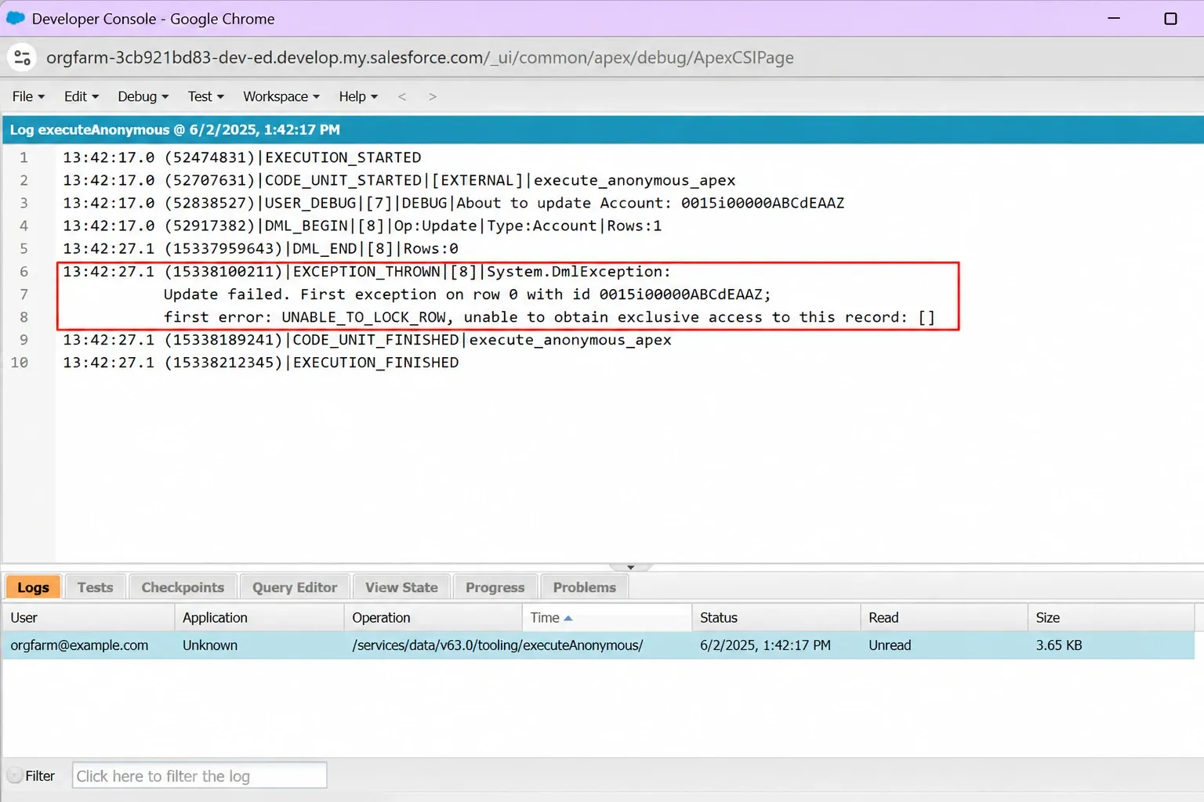Switch to the View State tab
Viewport: 1204px width, 802px height.
401,587
